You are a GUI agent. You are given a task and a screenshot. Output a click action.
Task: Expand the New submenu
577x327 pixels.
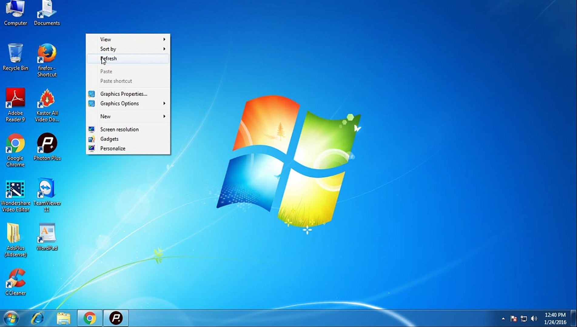(x=128, y=117)
